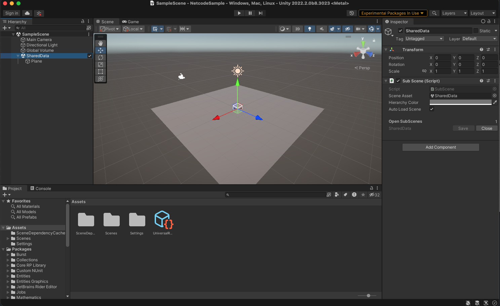This screenshot has height=306, width=500.
Task: Close the SharedData subscene
Action: (x=487, y=128)
